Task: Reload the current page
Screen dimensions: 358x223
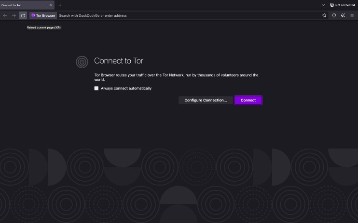Action: (23, 15)
